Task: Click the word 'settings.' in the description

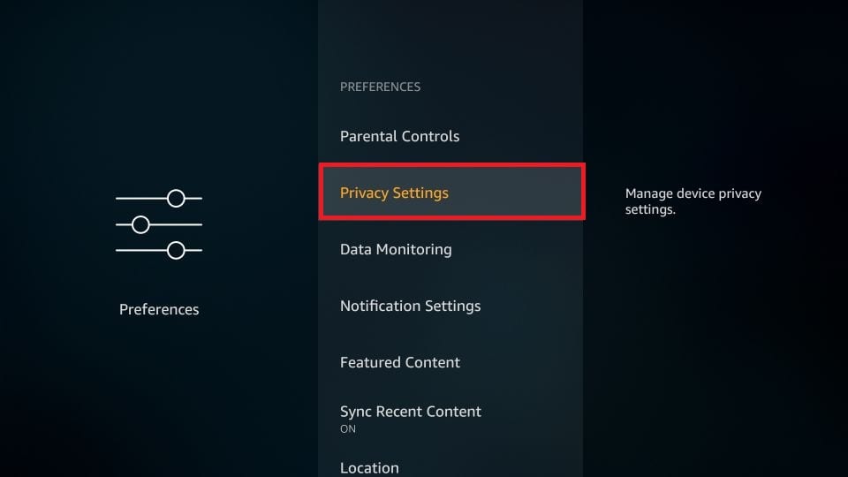Action: tap(650, 209)
